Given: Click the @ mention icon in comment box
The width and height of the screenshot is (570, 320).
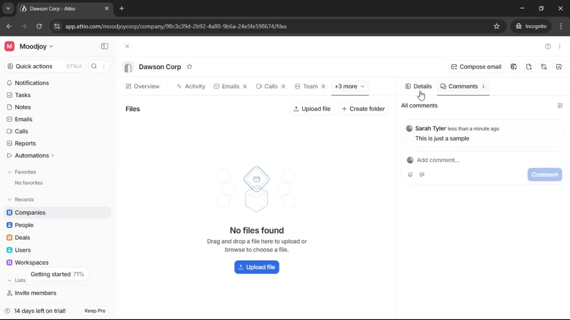Looking at the screenshot, I should [x=422, y=175].
